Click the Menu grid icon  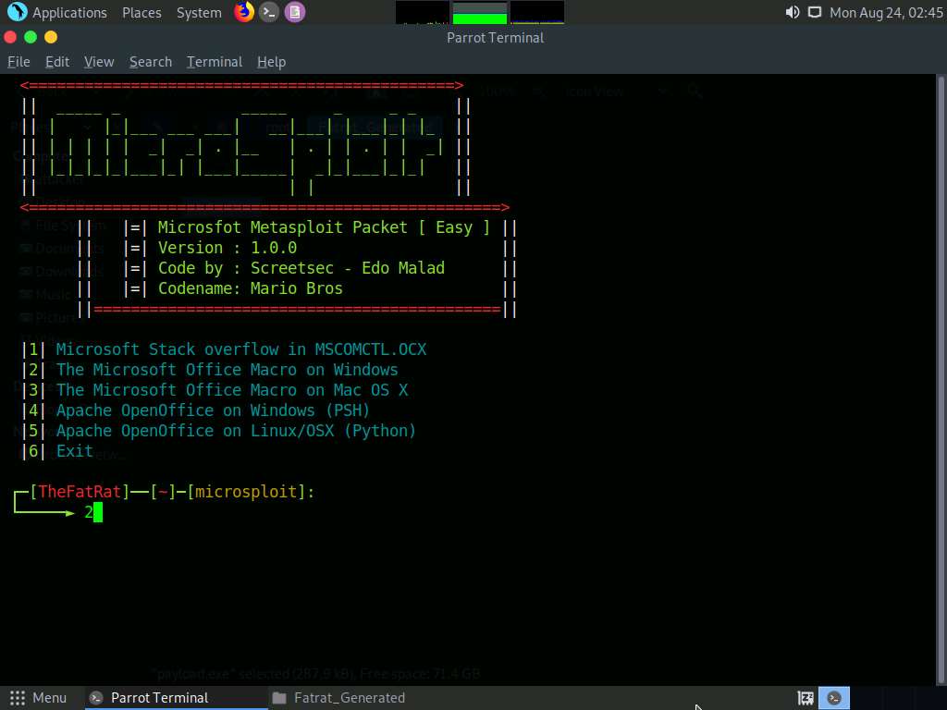(18, 698)
